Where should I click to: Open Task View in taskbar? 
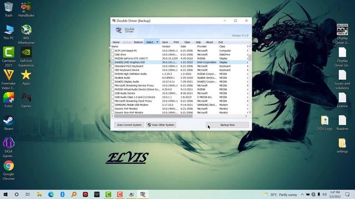[x=27, y=194]
